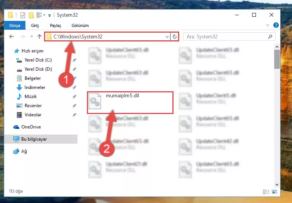
Task: Select Hızlı erişim in navigation pane
Action: coord(32,51)
